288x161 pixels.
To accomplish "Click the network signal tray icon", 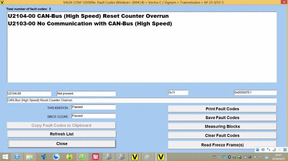I will pos(250,157).
